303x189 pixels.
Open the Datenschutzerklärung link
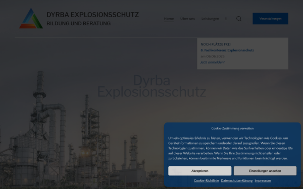237,181
